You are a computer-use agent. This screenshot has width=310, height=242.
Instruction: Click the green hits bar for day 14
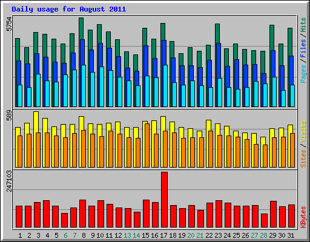point(136,63)
